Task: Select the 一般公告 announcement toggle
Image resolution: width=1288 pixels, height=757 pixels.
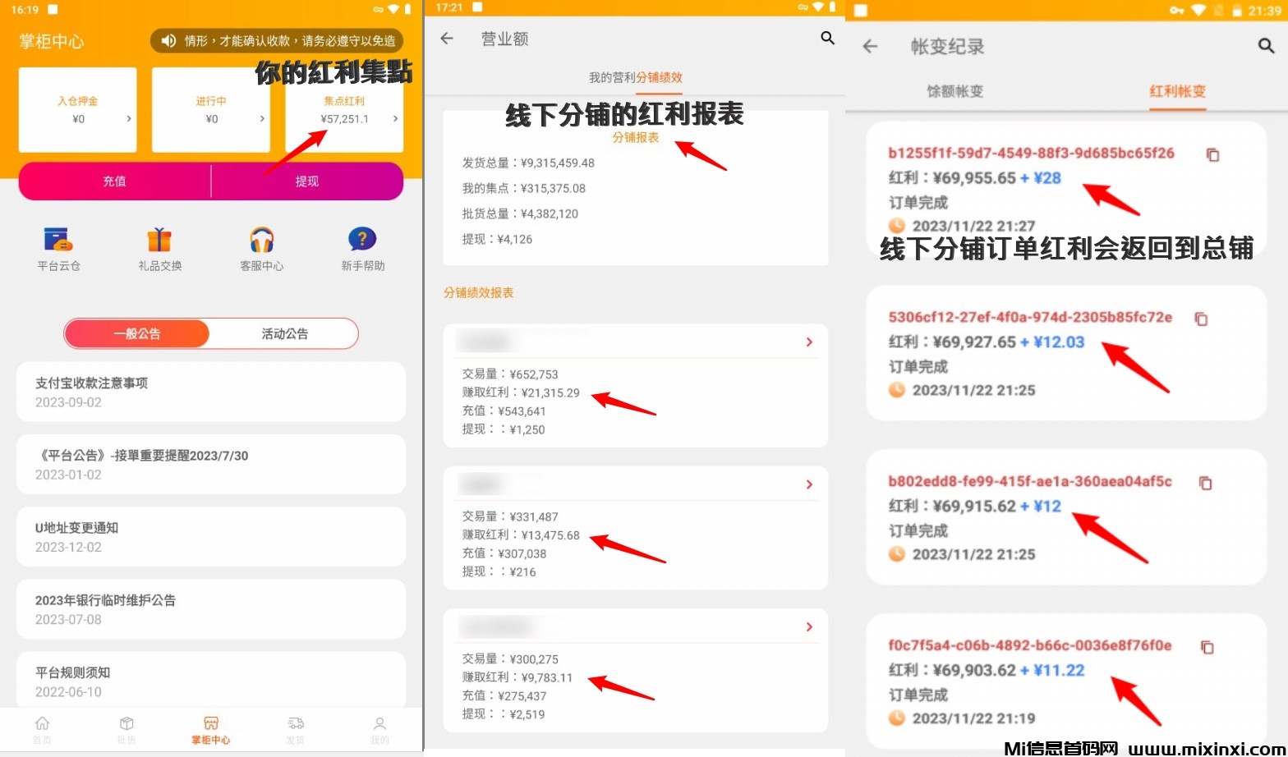Action: [x=137, y=333]
